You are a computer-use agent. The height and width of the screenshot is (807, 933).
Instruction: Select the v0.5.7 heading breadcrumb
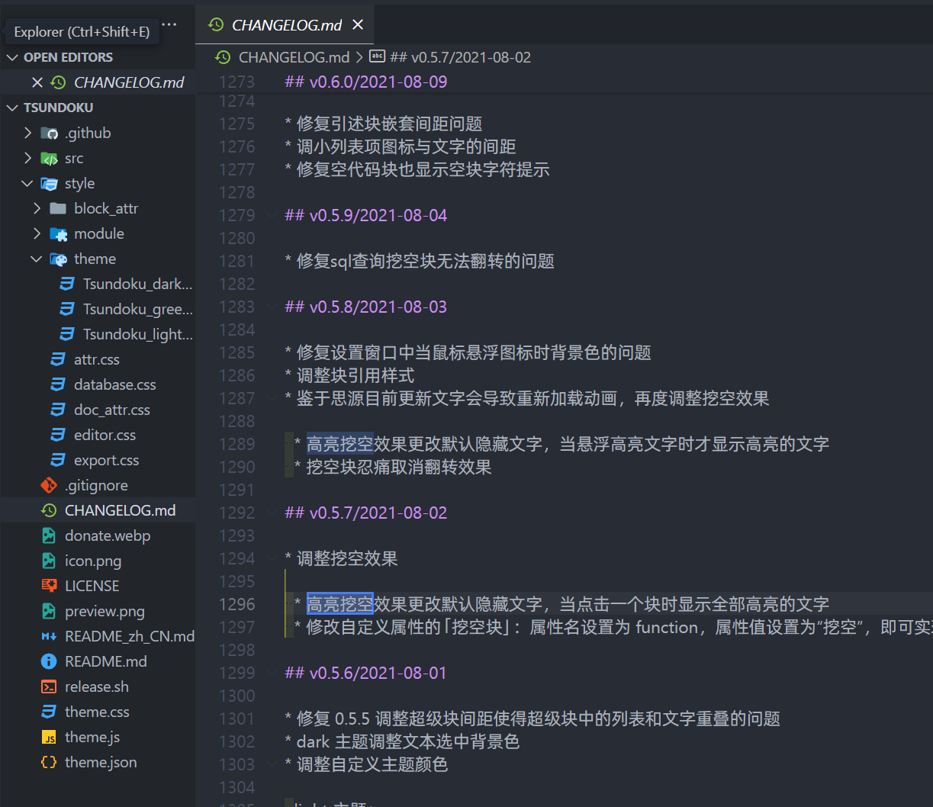(461, 57)
